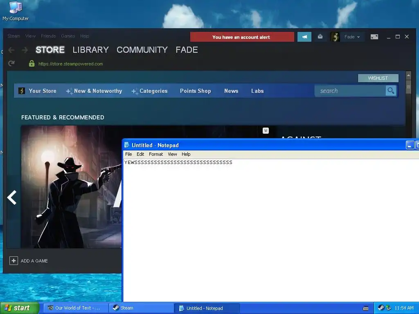Switch to the COMMUNITY tab in Steam

142,50
